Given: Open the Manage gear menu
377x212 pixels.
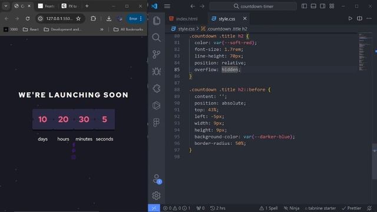Looking at the screenshot, I should coord(156,196).
